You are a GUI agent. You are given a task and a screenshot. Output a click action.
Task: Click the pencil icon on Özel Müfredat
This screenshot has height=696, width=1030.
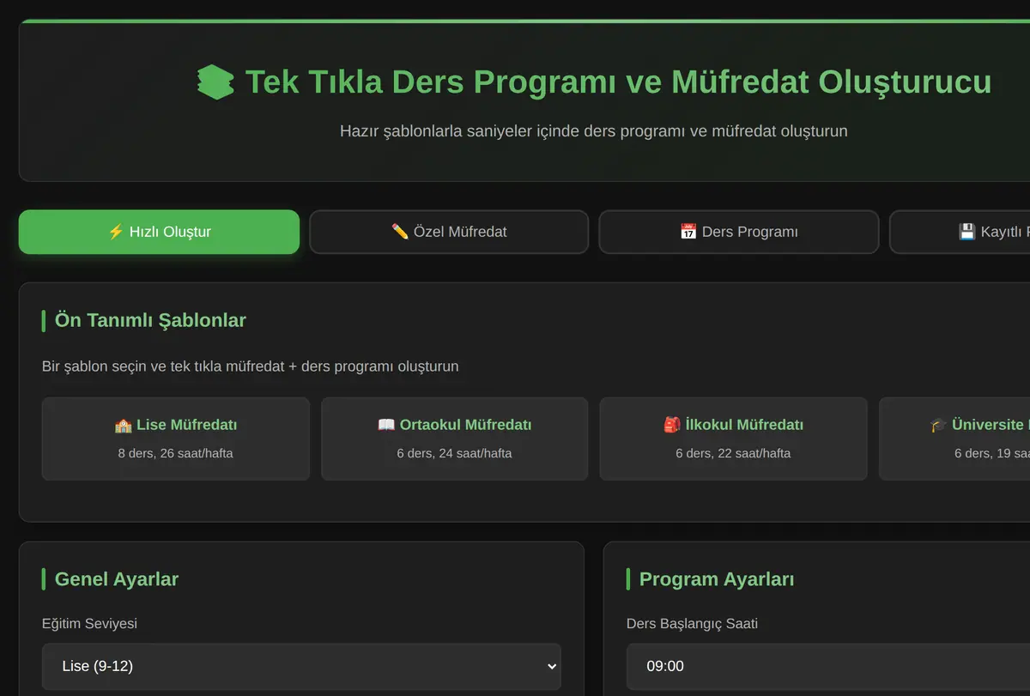(x=400, y=232)
